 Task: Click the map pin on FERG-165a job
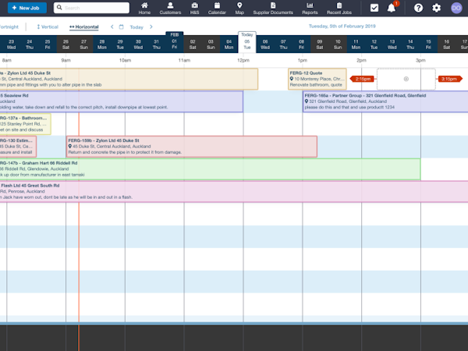click(x=307, y=101)
